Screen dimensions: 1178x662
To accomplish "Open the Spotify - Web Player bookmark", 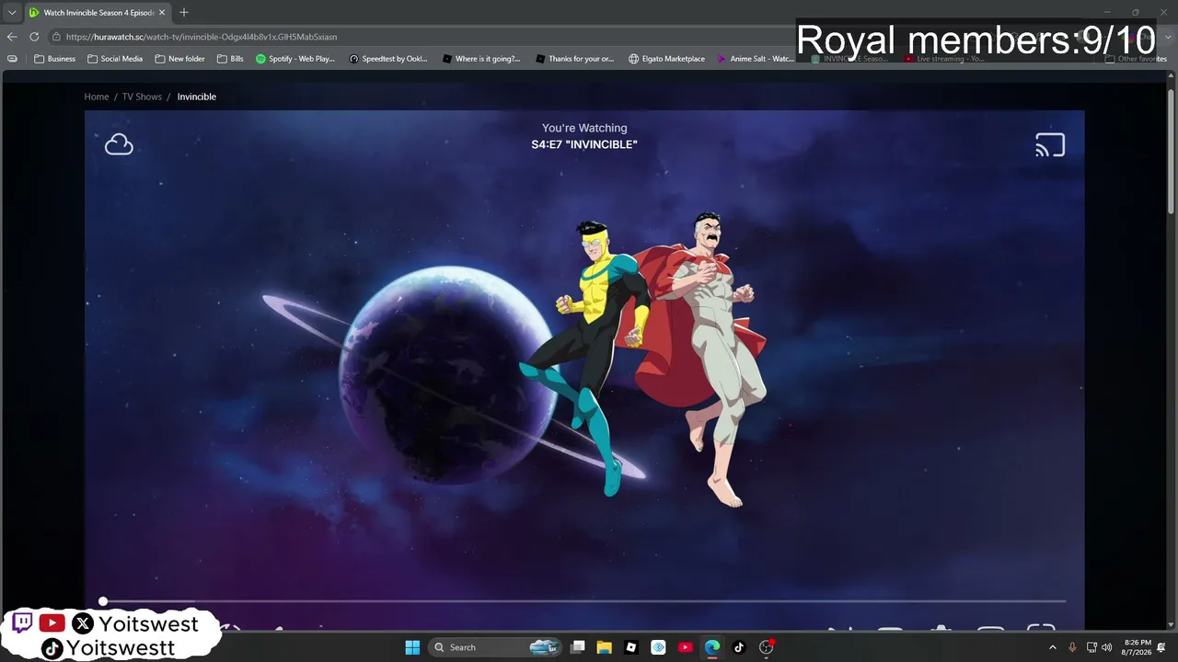I will pyautogui.click(x=295, y=59).
